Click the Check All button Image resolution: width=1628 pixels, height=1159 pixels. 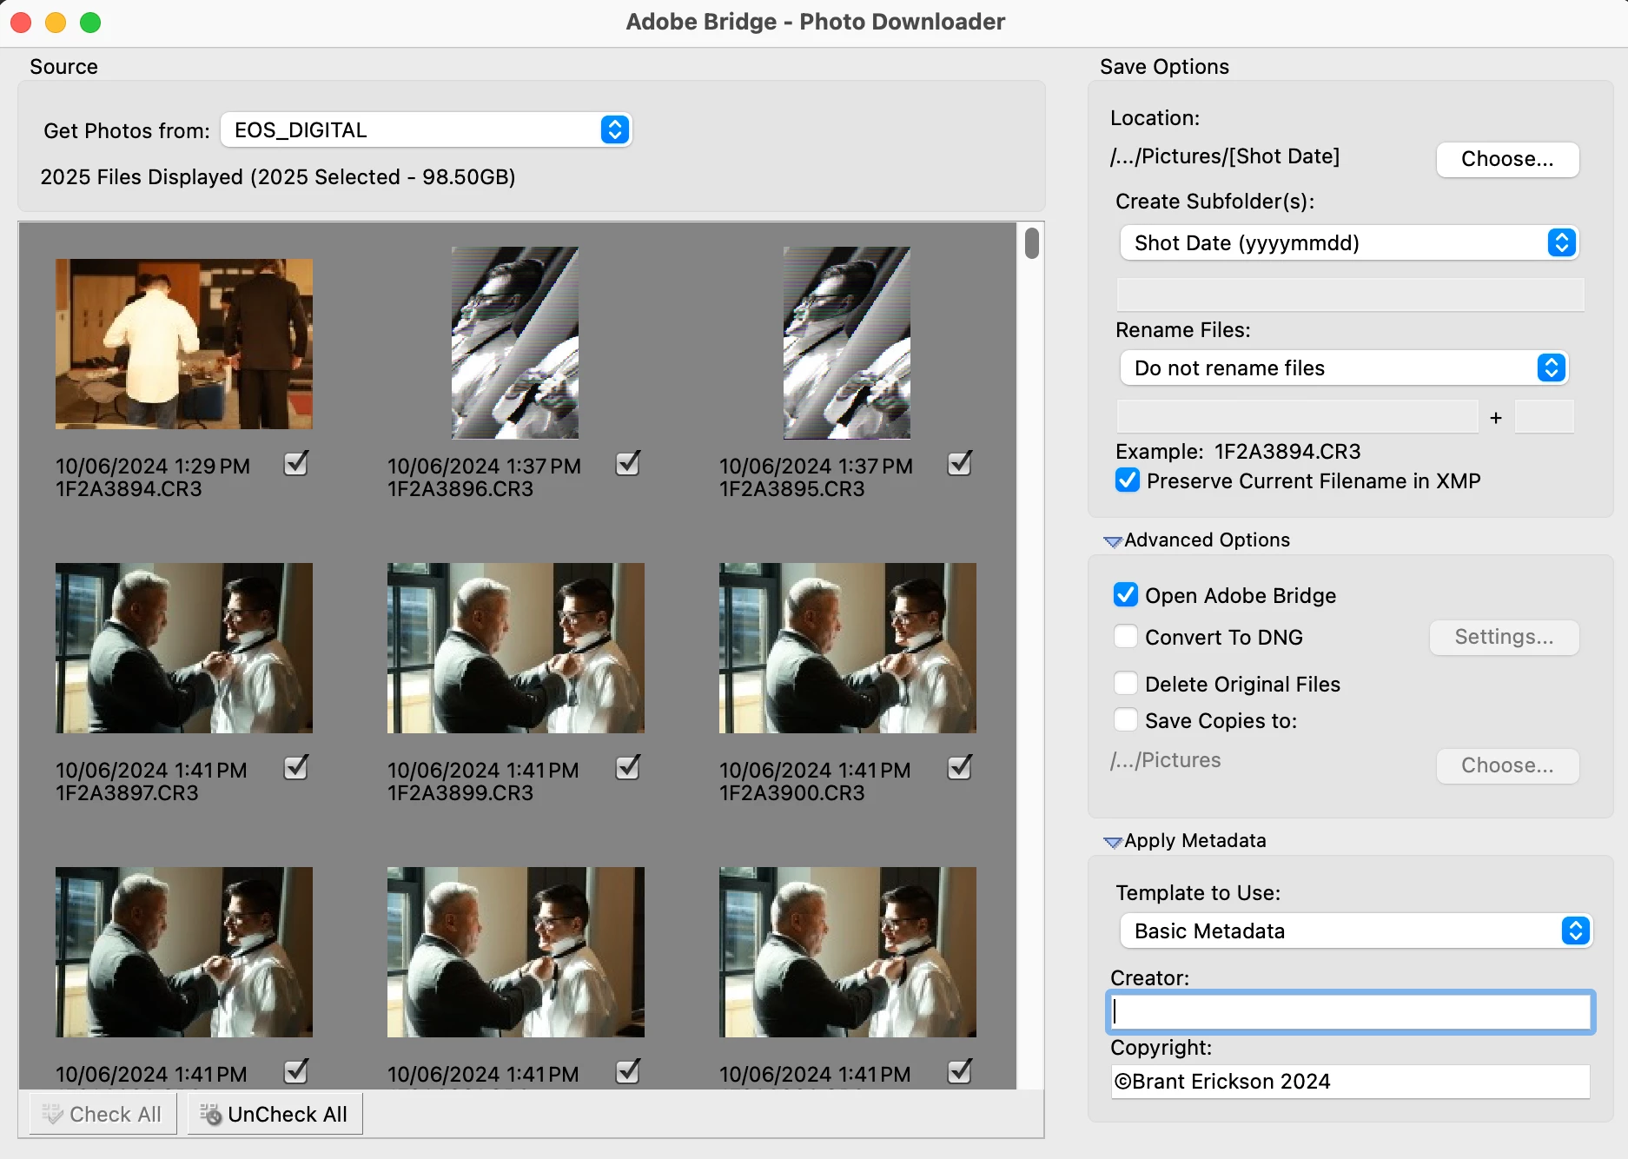(x=103, y=1114)
